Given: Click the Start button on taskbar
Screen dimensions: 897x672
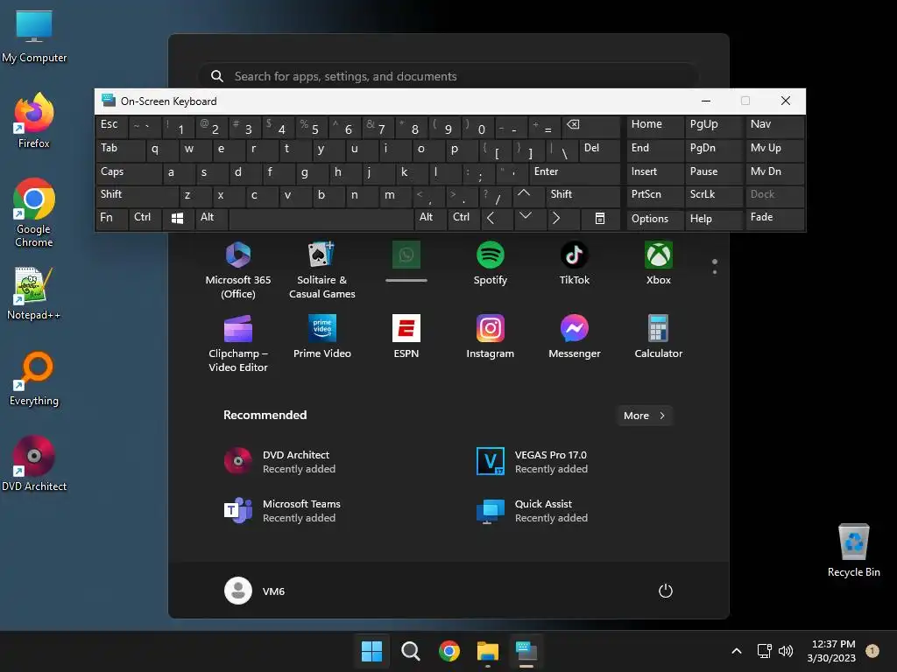Looking at the screenshot, I should (371, 651).
